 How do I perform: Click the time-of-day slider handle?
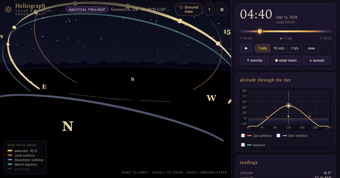point(260,31)
